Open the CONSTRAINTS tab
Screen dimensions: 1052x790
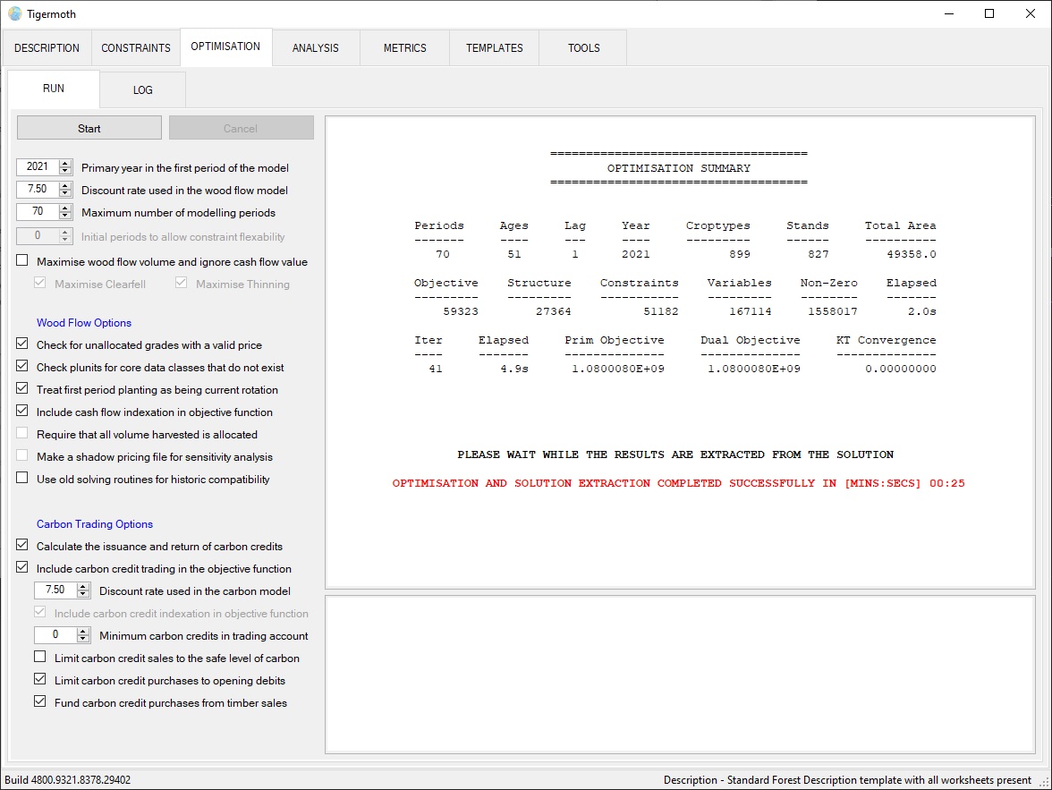click(136, 47)
